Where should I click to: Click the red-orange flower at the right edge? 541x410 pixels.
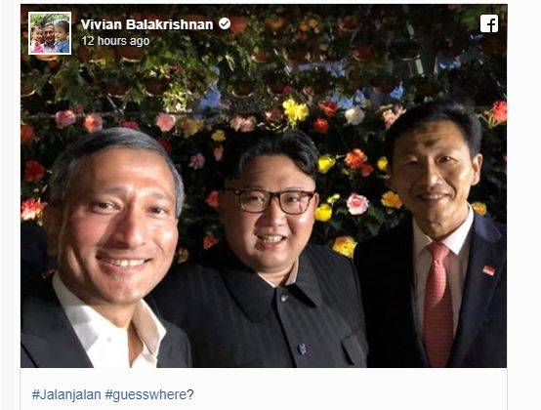coord(499,111)
